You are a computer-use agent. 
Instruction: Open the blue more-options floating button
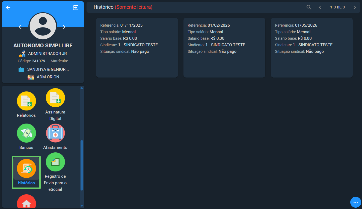coord(356,202)
